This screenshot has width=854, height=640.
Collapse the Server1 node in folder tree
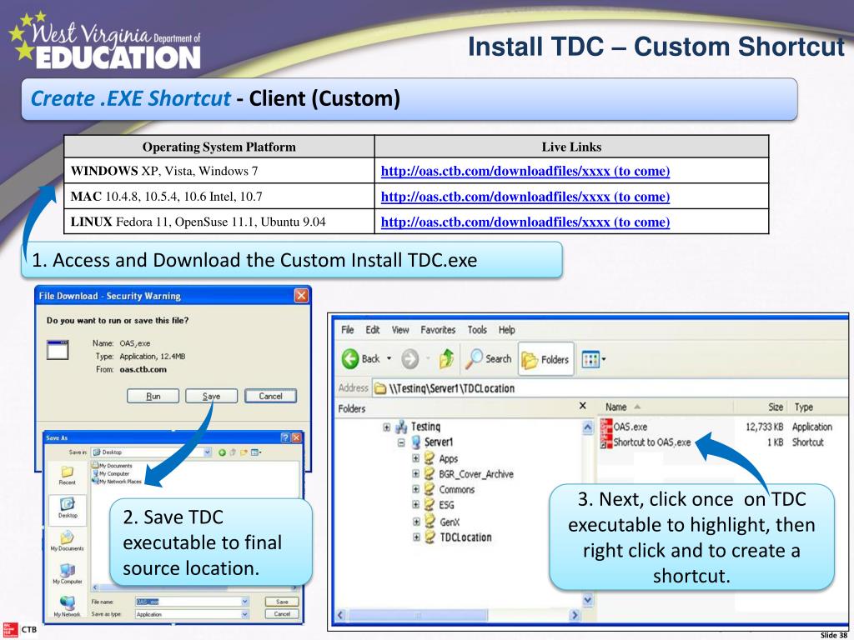coord(401,442)
